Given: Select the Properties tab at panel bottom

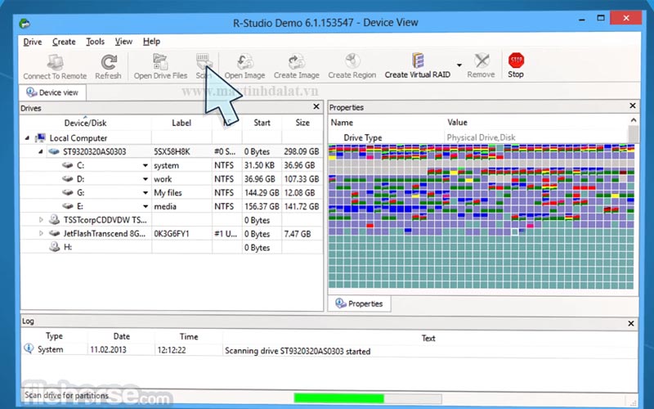Looking at the screenshot, I should [x=358, y=303].
